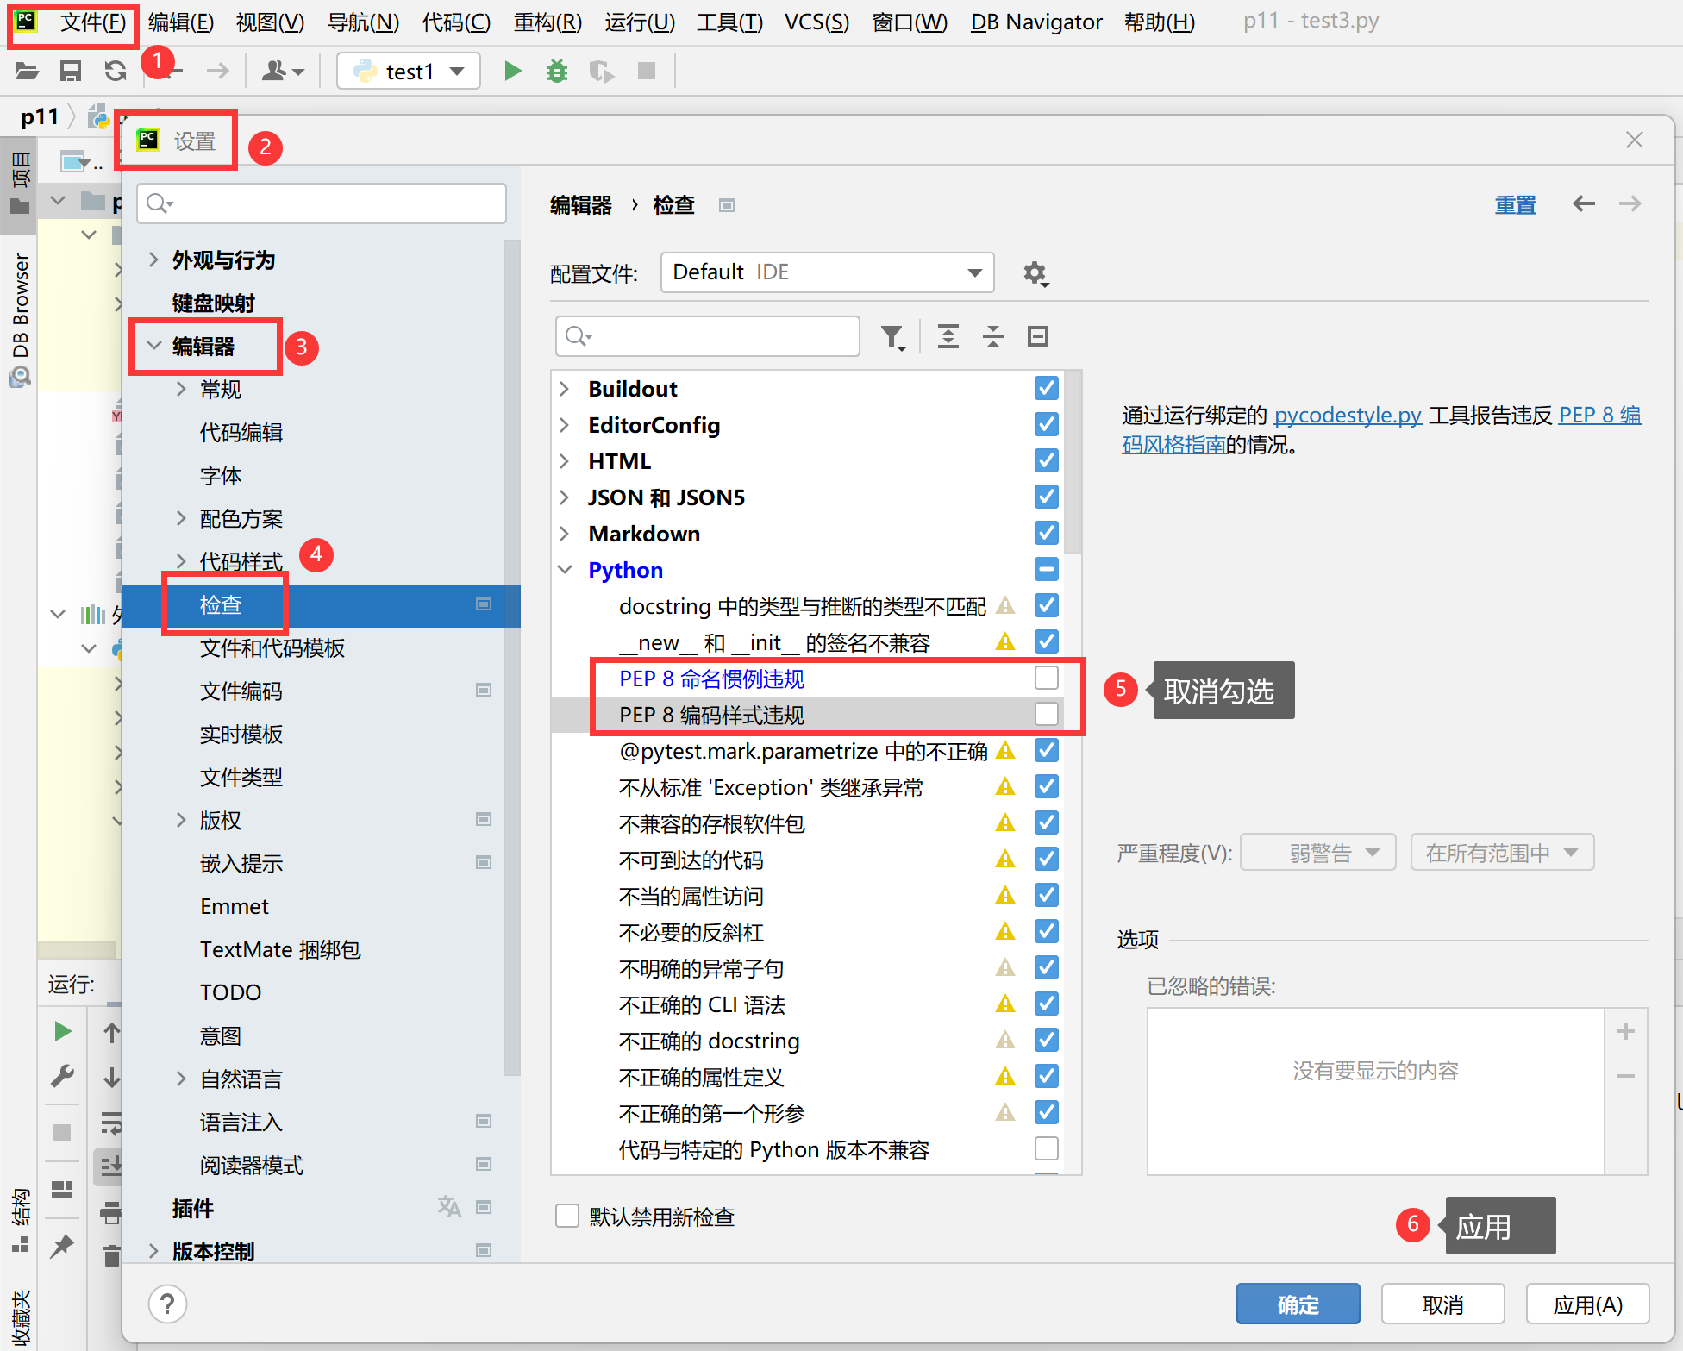The height and width of the screenshot is (1351, 1683).
Task: Click the help question mark button
Action: pos(167,1304)
